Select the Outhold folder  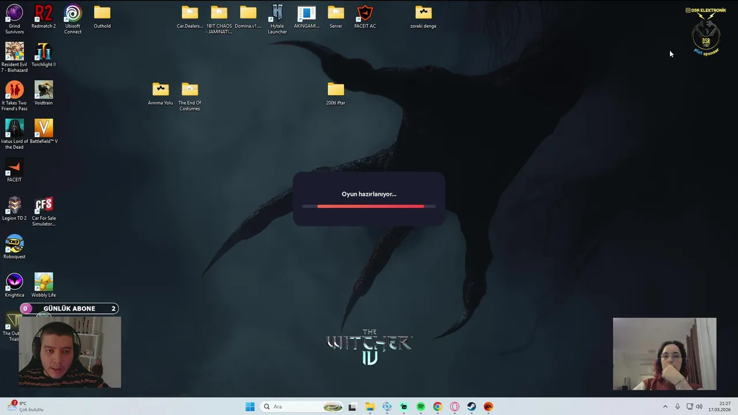(x=102, y=17)
